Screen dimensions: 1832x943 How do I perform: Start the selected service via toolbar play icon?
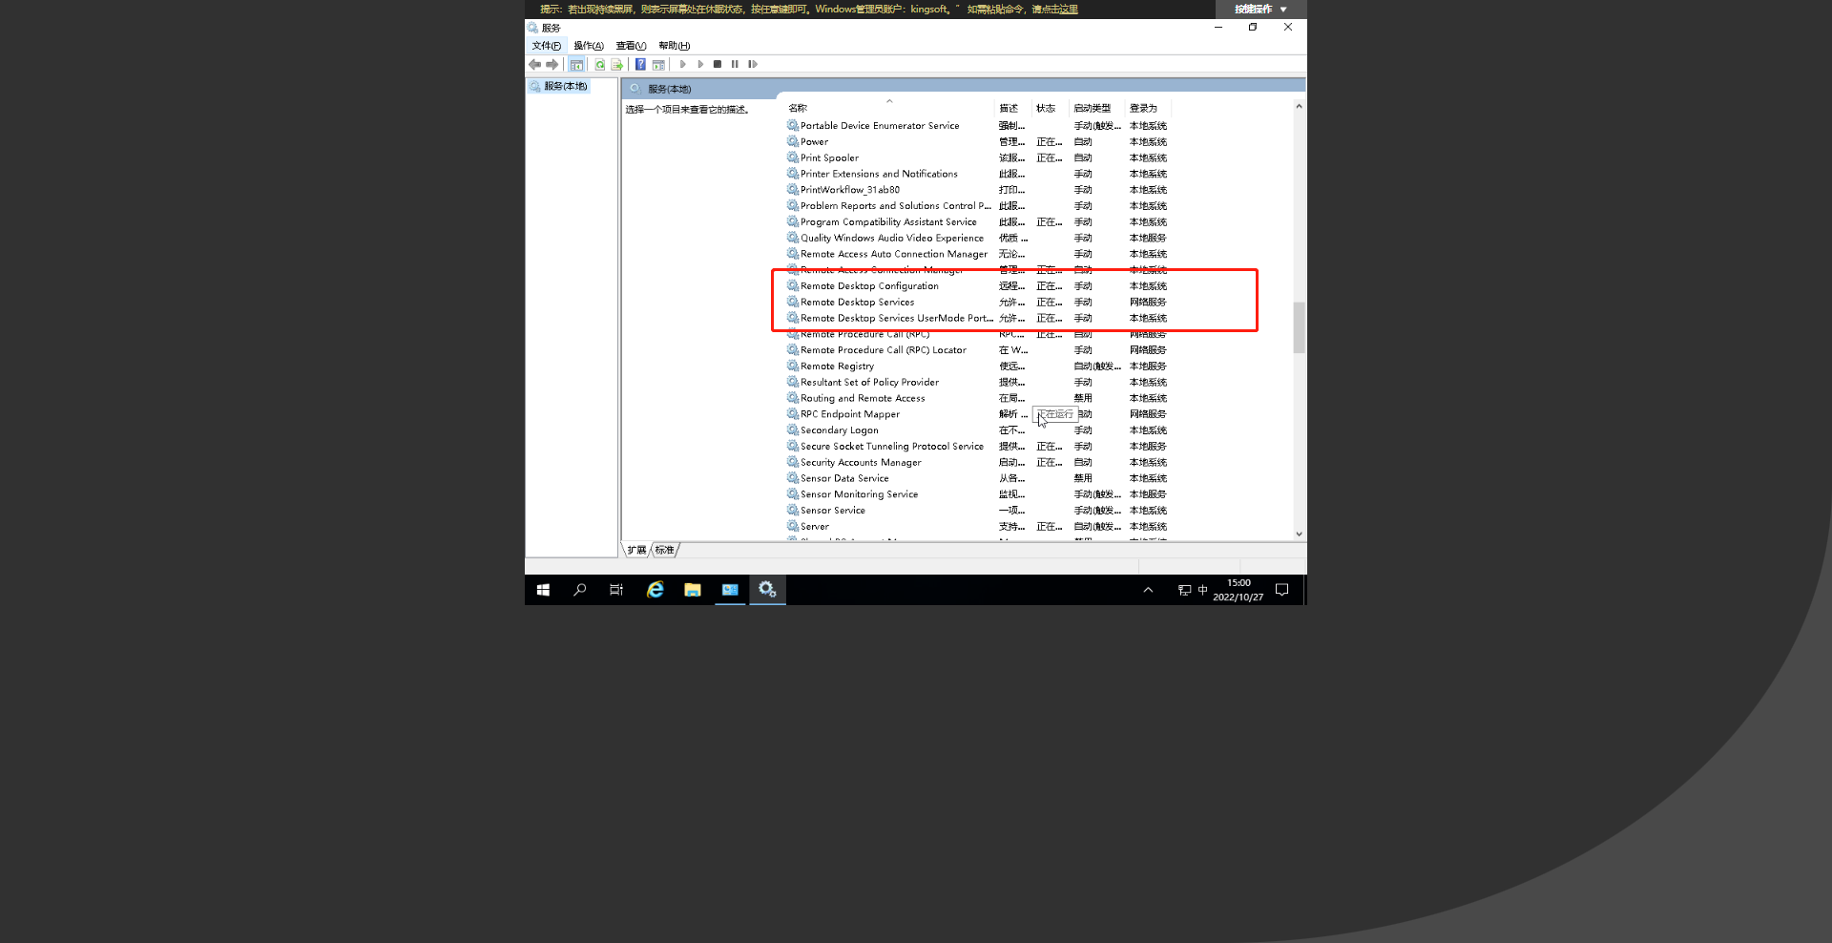682,64
